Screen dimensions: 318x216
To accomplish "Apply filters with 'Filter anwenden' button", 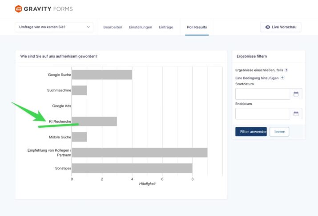I will click(x=251, y=132).
